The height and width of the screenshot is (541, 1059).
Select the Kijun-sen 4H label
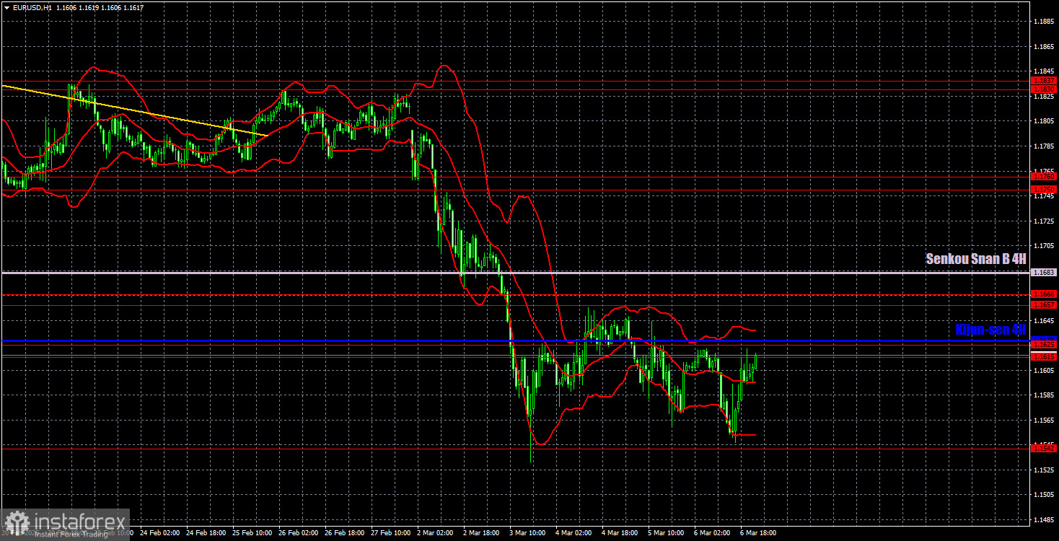(990, 330)
